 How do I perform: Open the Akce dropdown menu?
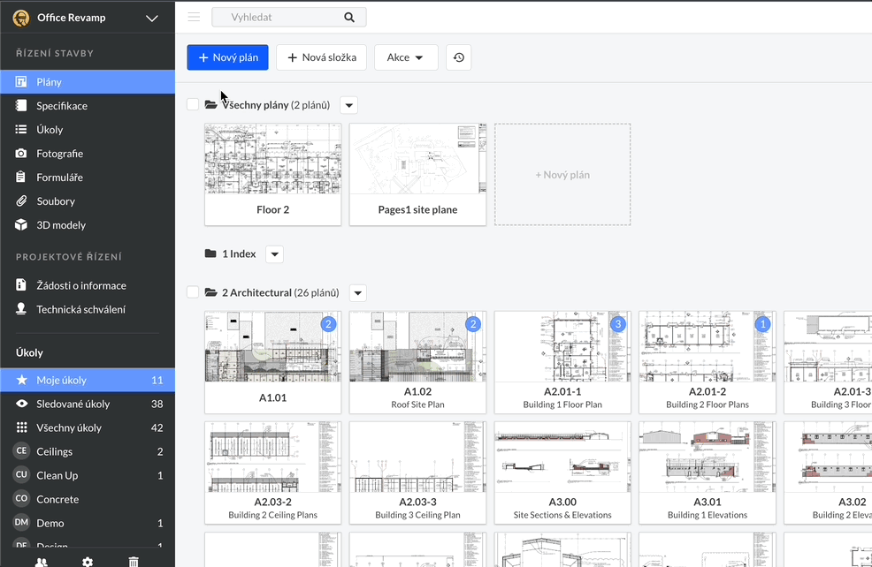406,57
